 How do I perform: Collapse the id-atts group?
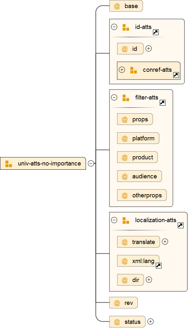pyautogui.click(x=114, y=27)
